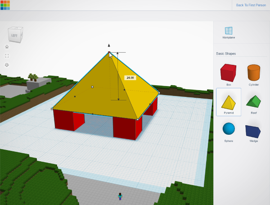Toggle the perspective view cube icon
Viewport: 270px width, 205px height.
[7, 65]
